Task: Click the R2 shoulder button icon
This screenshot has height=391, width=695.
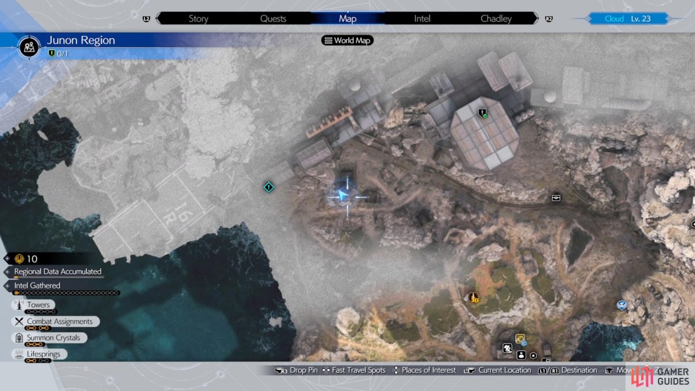Action: coord(548,19)
